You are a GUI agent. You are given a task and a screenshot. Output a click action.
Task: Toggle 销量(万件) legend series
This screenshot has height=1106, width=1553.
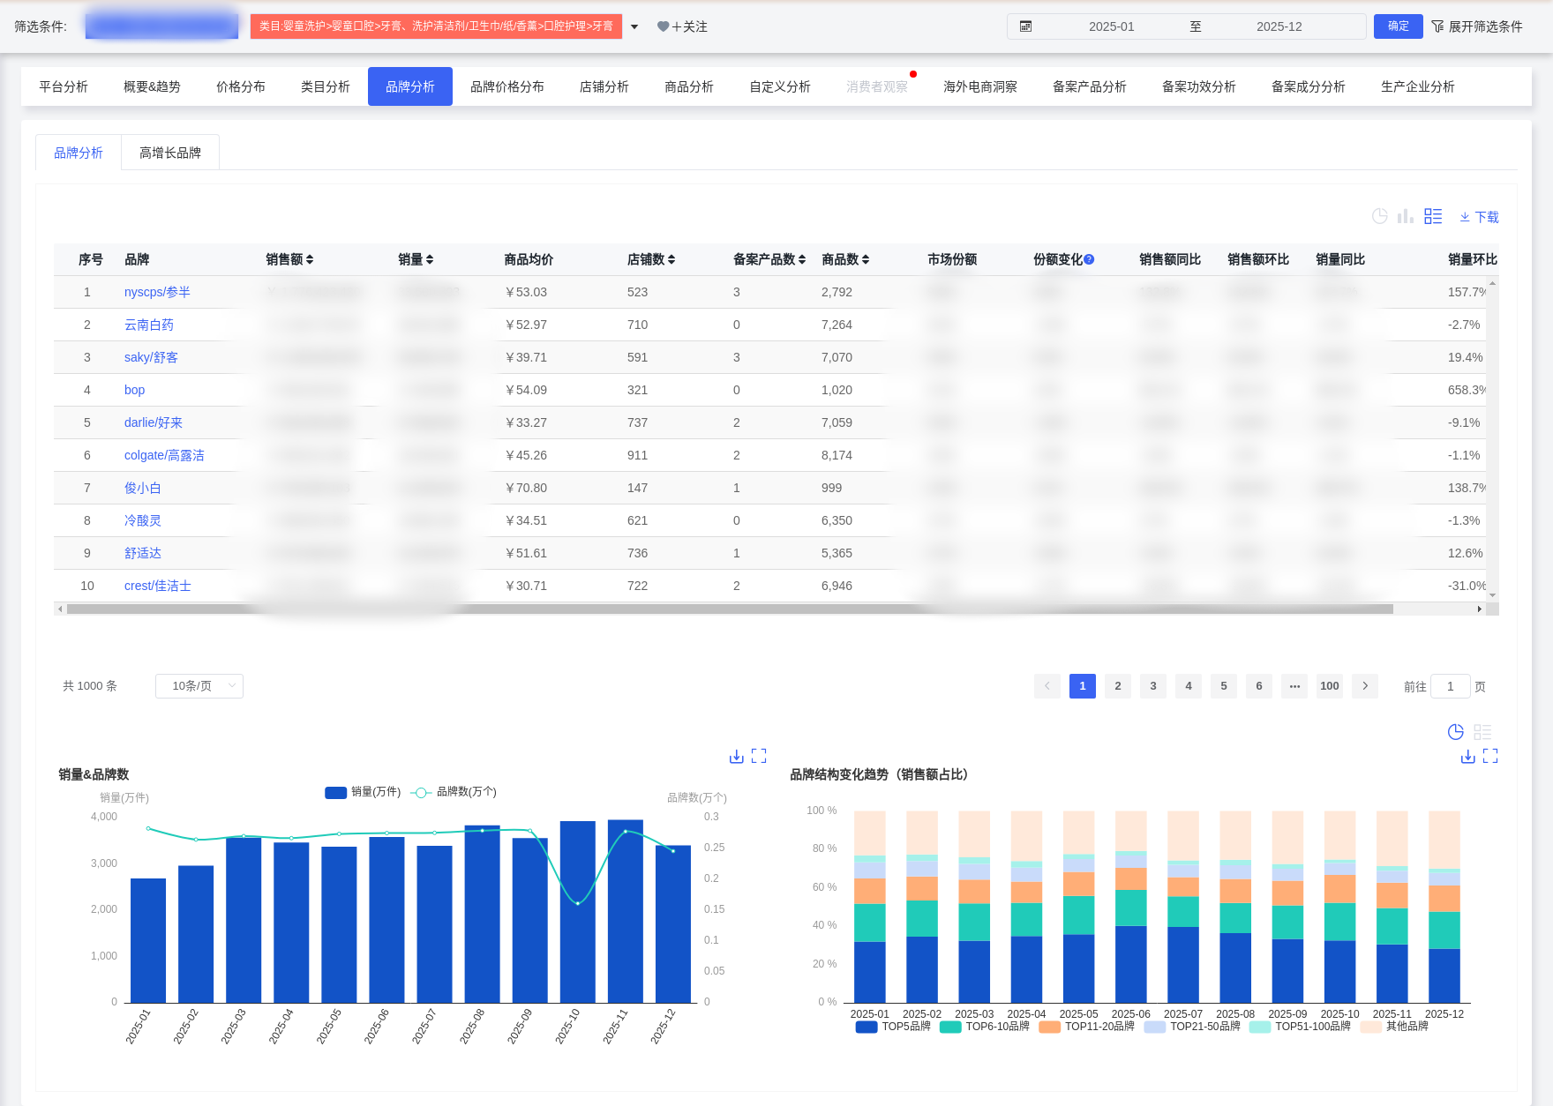coord(363,792)
